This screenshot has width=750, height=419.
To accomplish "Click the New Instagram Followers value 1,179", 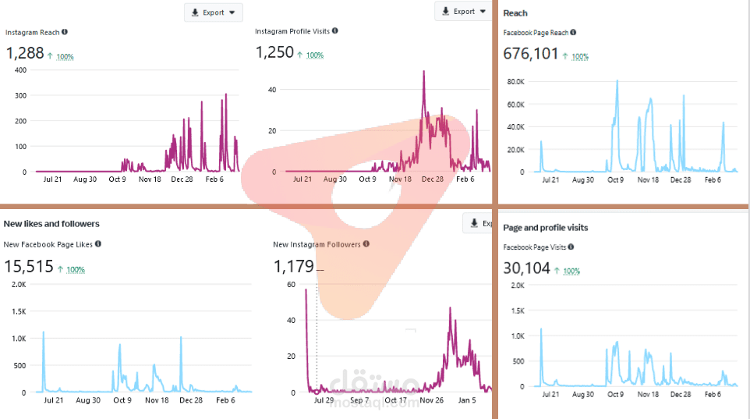I will pyautogui.click(x=294, y=266).
